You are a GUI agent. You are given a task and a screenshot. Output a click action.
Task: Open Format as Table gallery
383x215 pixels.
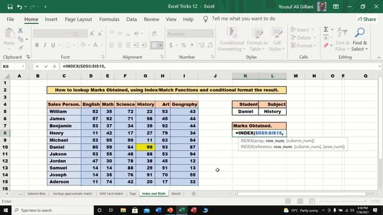tap(257, 39)
